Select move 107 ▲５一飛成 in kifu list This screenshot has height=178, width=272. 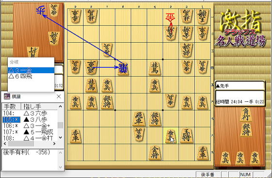(30, 132)
